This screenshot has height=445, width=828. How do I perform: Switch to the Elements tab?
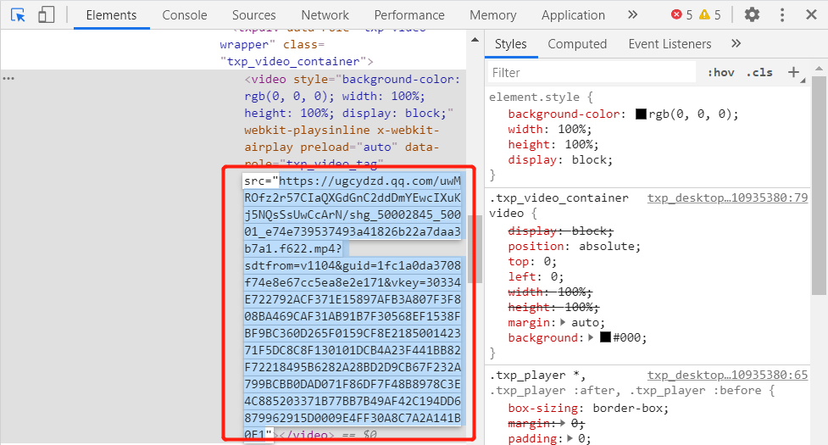[111, 15]
